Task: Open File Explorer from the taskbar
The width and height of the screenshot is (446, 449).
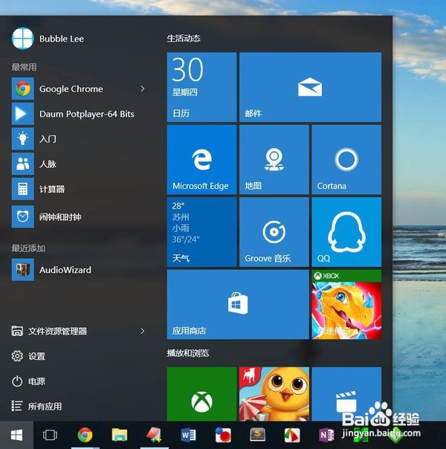Action: [120, 436]
